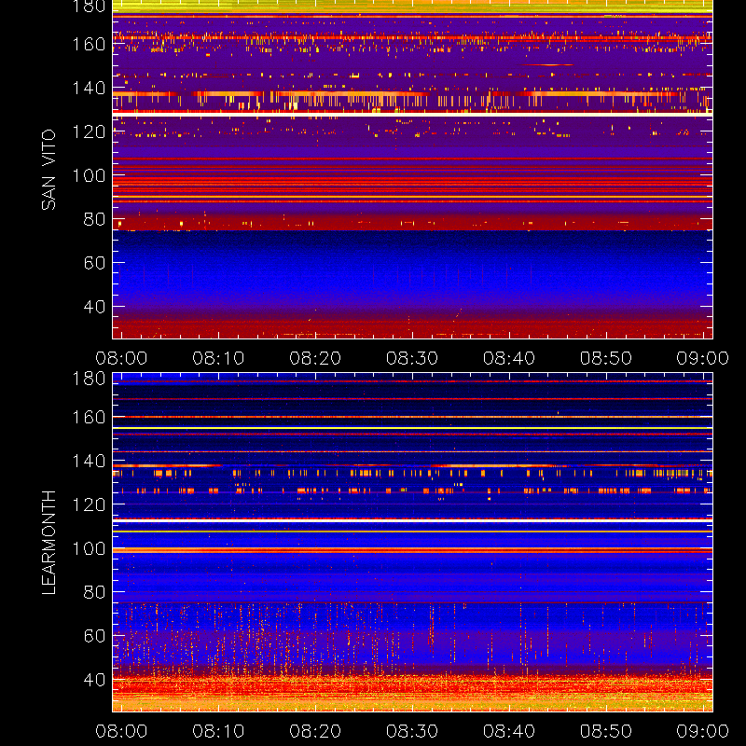
Task: Click 08:40 time label under San Vito plot
Action: click(509, 358)
